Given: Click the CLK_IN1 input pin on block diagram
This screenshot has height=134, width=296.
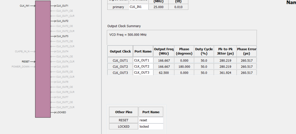Looking at the screenshot, I should pyautogui.click(x=25, y=6).
